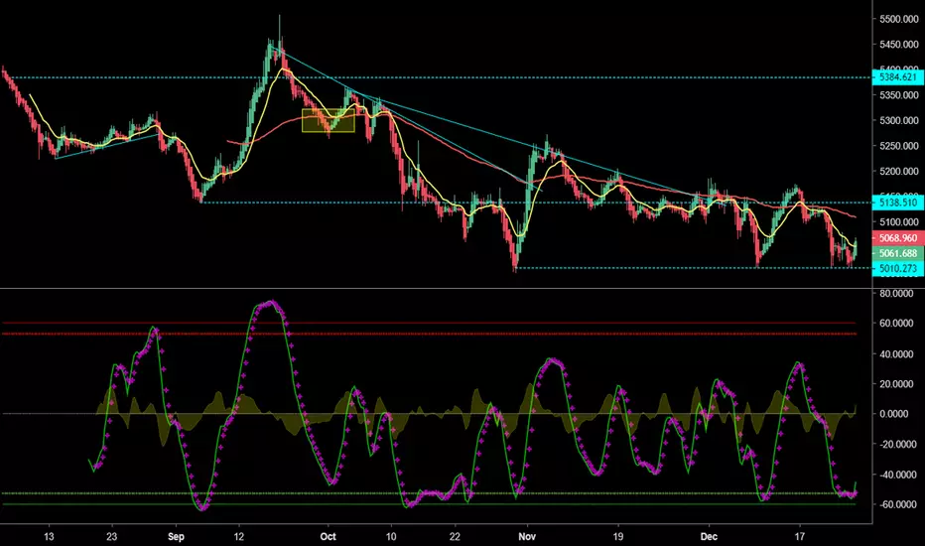Click the 5100.000 price axis value
The image size is (925, 546).
(898, 222)
